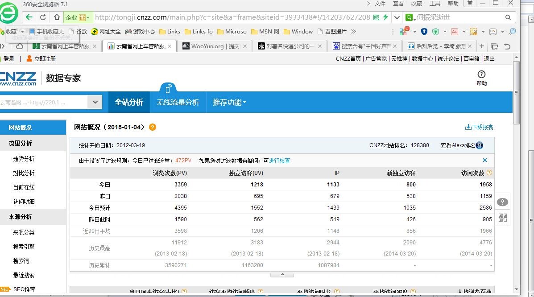Click the 进行检查 link
Image resolution: width=534 pixels, height=297 pixels.
[x=280, y=161]
